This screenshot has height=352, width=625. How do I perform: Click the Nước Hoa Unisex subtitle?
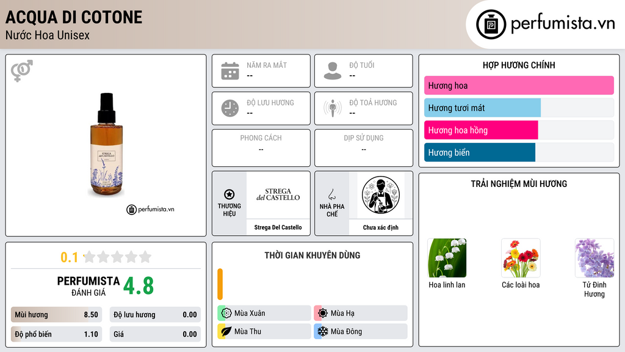tap(48, 35)
